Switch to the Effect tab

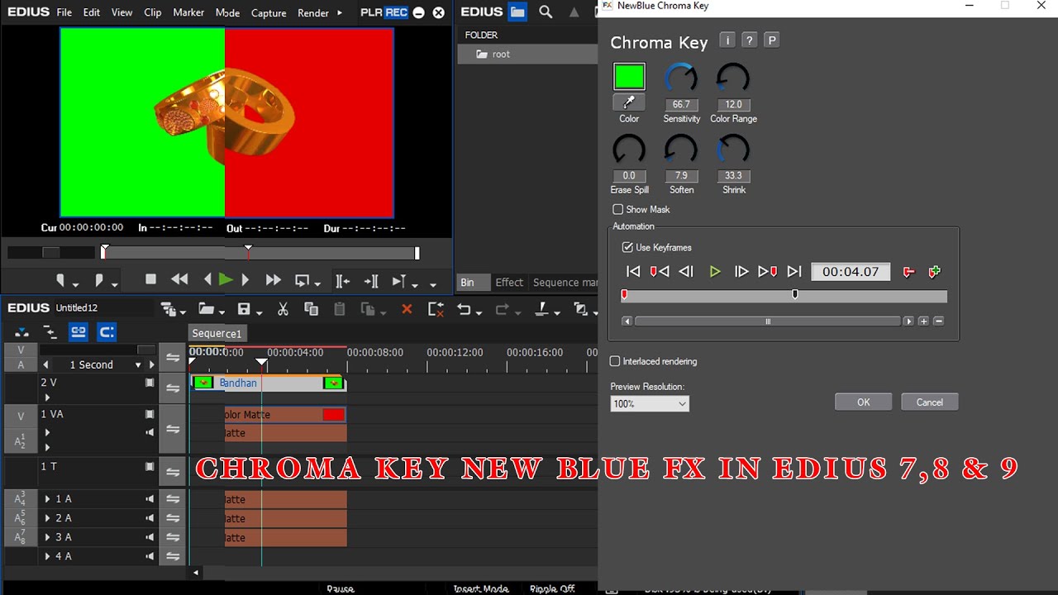pyautogui.click(x=509, y=283)
